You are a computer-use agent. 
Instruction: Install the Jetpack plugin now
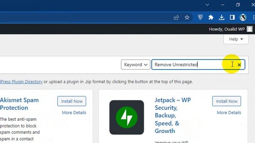click(x=227, y=101)
